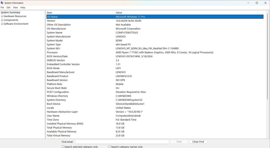Click the Find button
270x148 pixels.
[x=179, y=142]
